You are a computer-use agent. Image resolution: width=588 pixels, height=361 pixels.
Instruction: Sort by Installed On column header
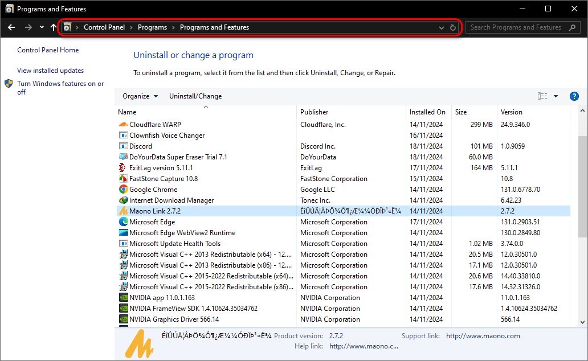point(427,112)
